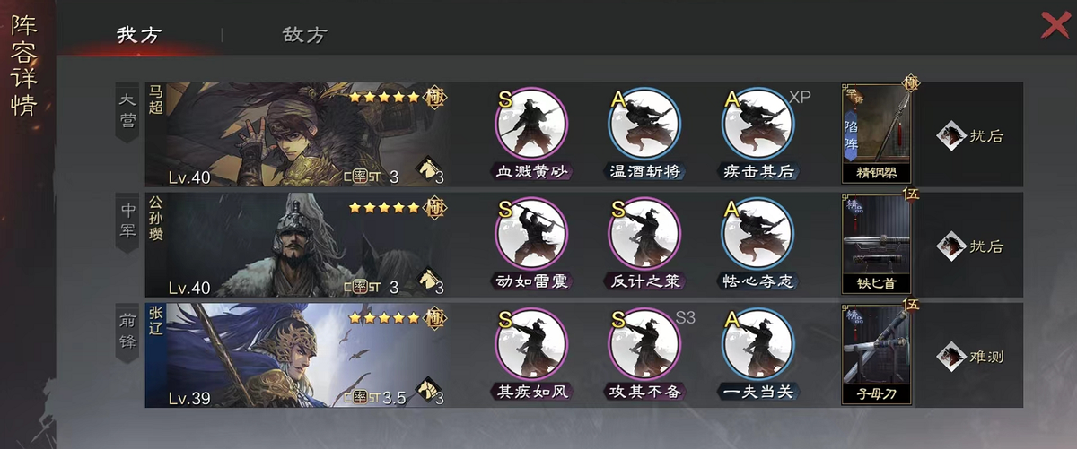Open the 其疾如风 skill icon
1077x449 pixels.
point(531,344)
